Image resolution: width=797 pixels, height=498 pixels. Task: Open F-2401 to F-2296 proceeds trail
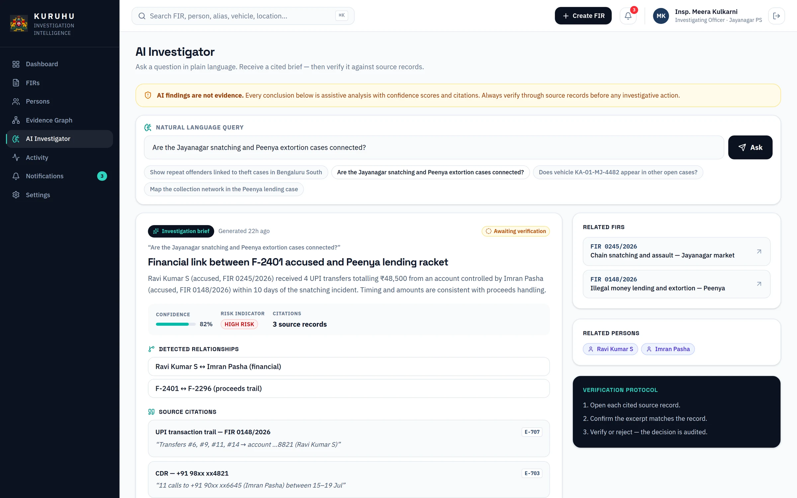pyautogui.click(x=349, y=388)
